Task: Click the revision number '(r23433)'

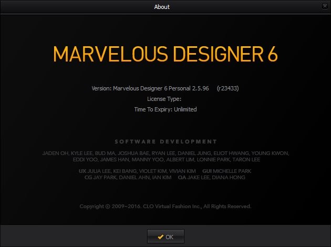Action: point(228,88)
